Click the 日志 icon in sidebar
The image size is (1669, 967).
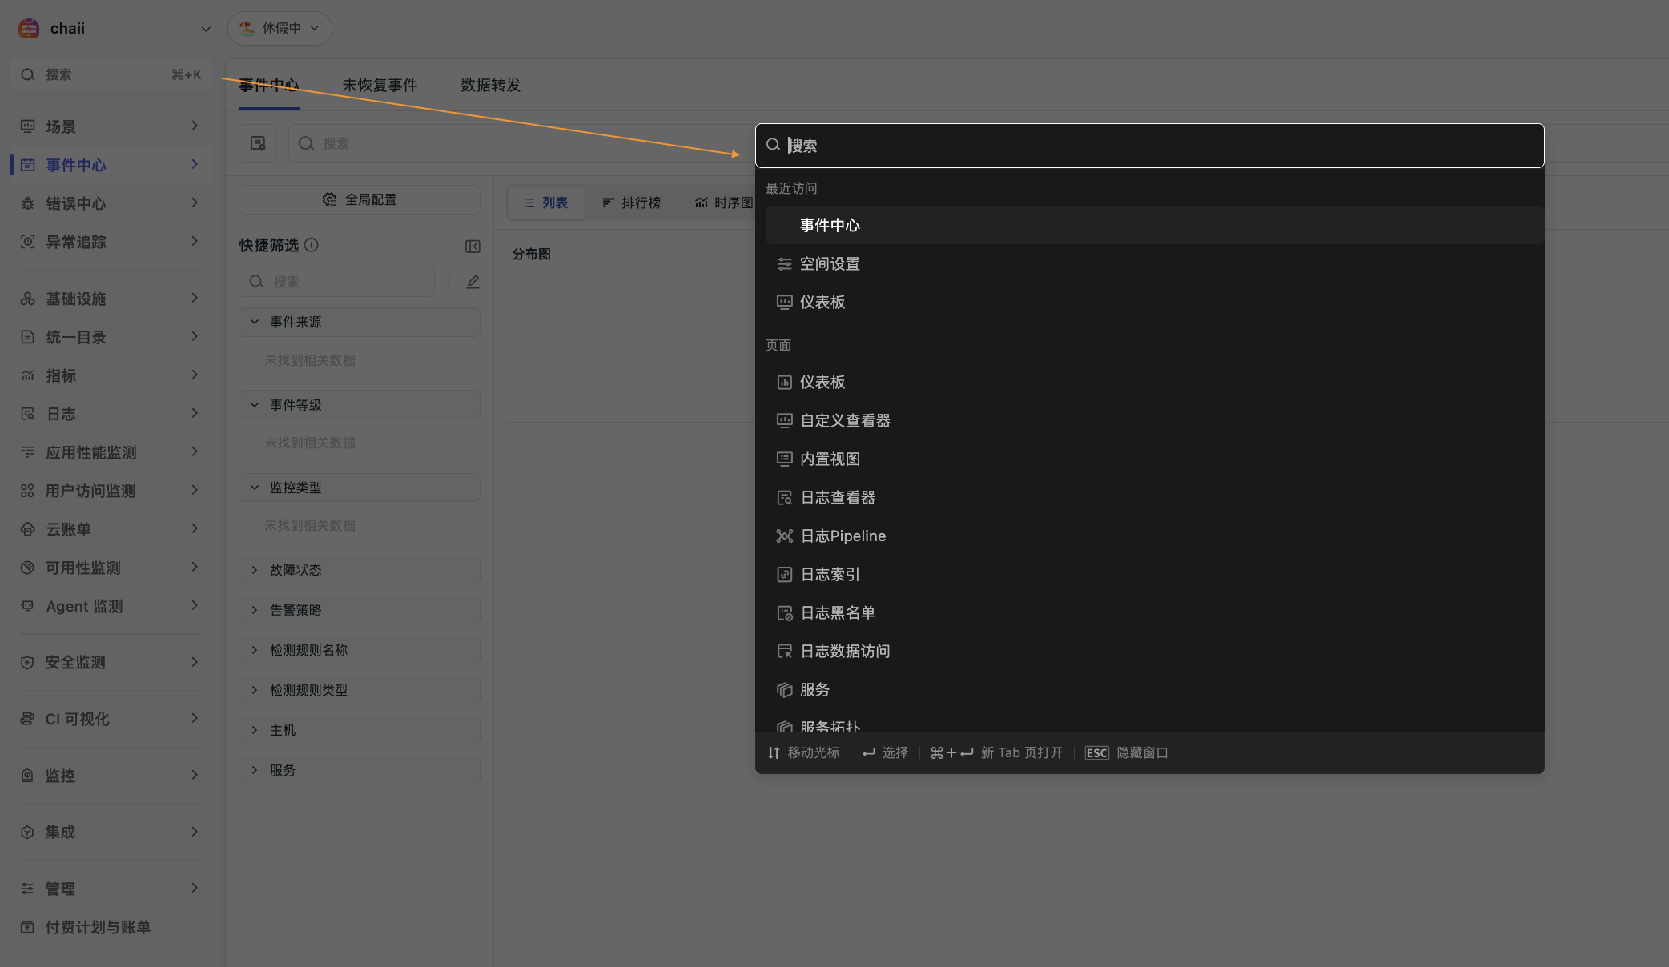click(x=27, y=414)
